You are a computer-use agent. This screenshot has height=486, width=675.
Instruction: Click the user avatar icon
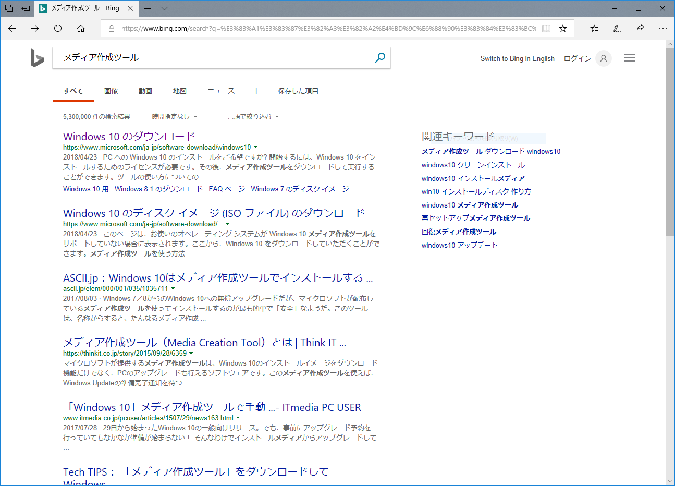pos(604,58)
